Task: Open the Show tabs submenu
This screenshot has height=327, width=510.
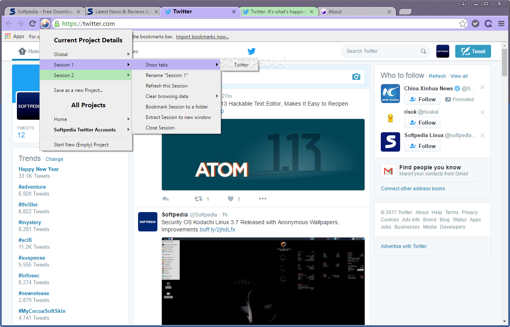Action: tap(176, 65)
